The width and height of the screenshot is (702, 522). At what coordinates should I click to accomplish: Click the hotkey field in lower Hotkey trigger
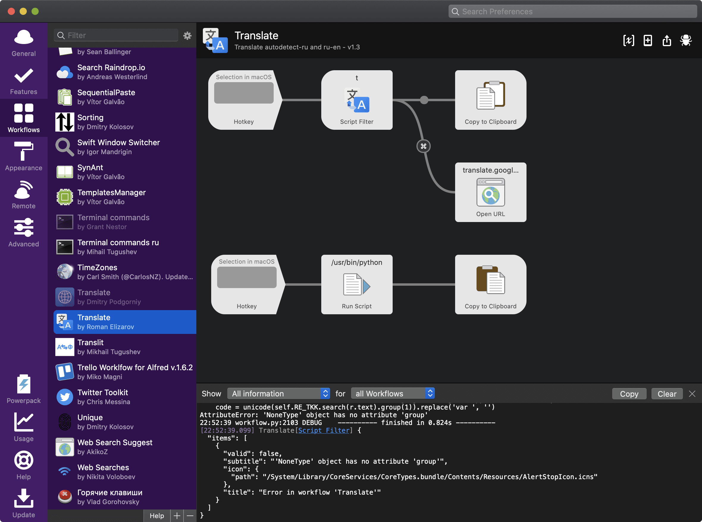(247, 277)
